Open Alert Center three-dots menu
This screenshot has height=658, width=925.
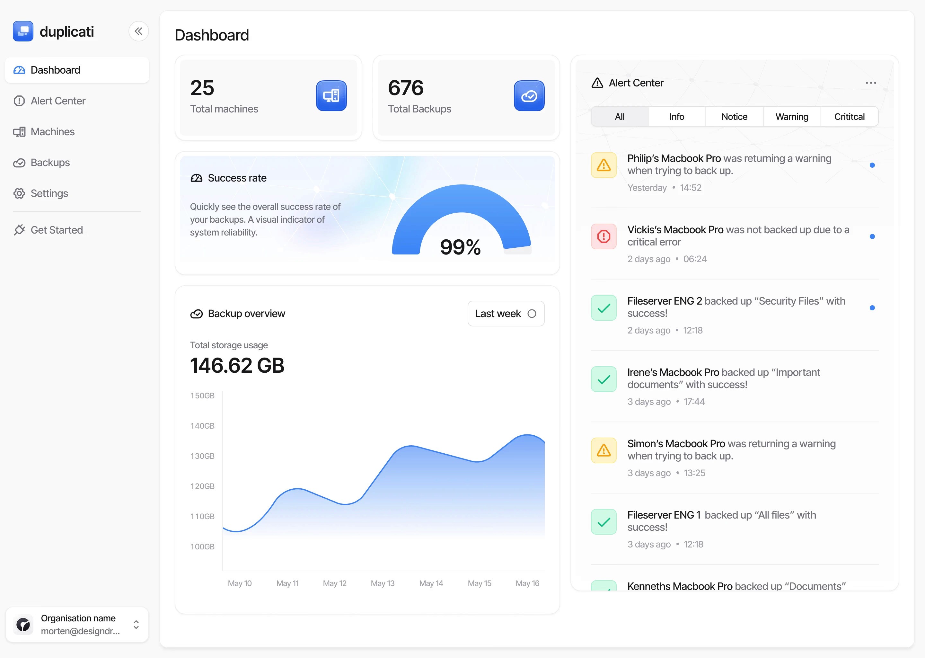870,83
